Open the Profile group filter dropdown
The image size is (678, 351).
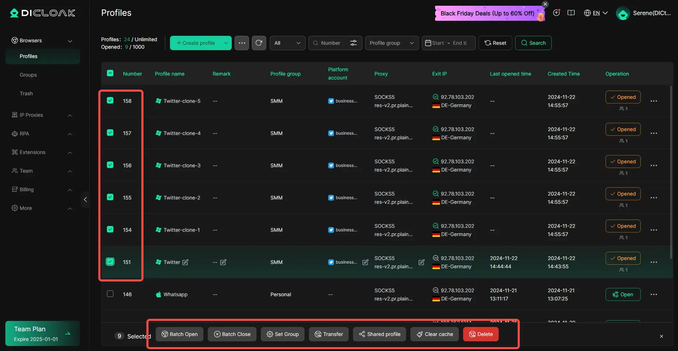coord(392,43)
